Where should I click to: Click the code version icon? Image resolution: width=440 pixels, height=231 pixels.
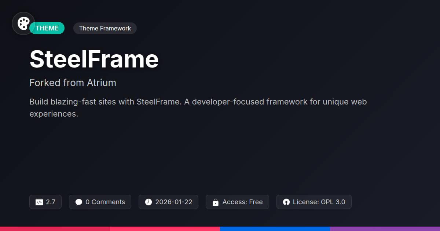[x=39, y=202]
